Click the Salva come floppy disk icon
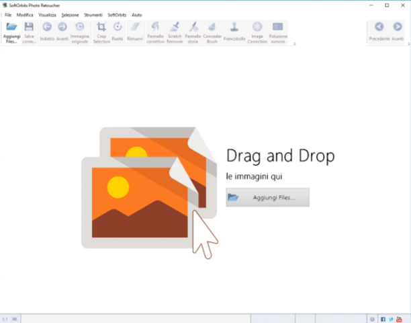411x323 pixels. (x=29, y=27)
